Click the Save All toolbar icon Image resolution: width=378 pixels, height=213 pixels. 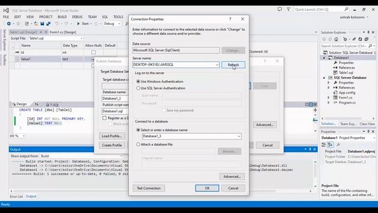point(48,24)
